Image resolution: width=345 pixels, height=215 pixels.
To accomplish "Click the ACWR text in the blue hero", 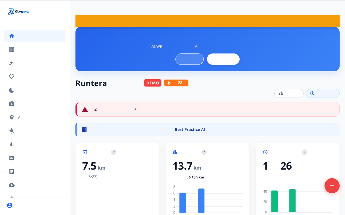I will point(157,46).
